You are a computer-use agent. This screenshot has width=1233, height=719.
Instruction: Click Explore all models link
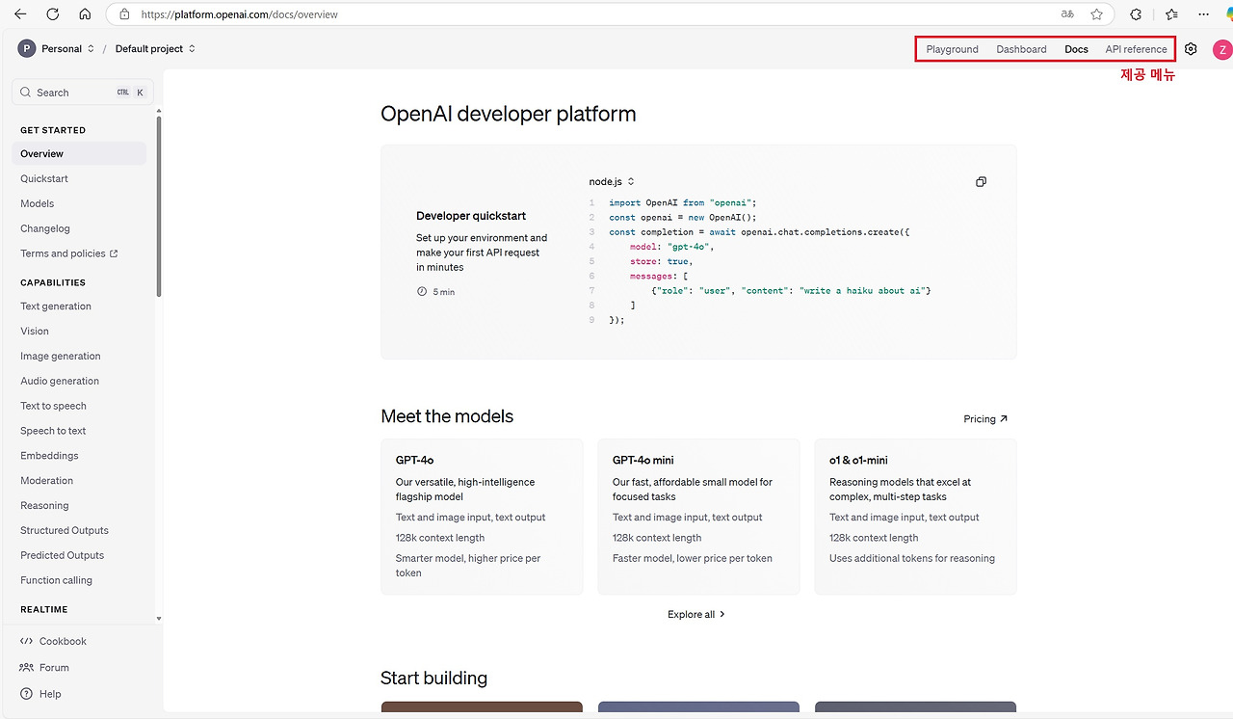(x=696, y=614)
